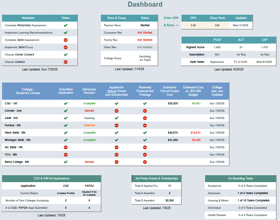Click the Naviance table header
Screen dimensions: 280x220
tap(28, 18)
